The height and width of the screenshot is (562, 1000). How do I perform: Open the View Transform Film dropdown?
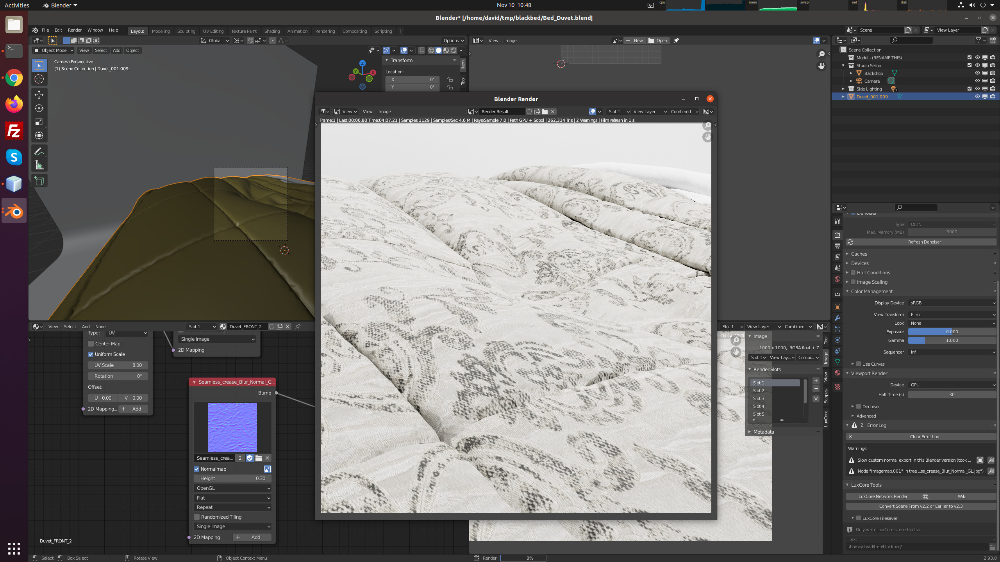(952, 315)
